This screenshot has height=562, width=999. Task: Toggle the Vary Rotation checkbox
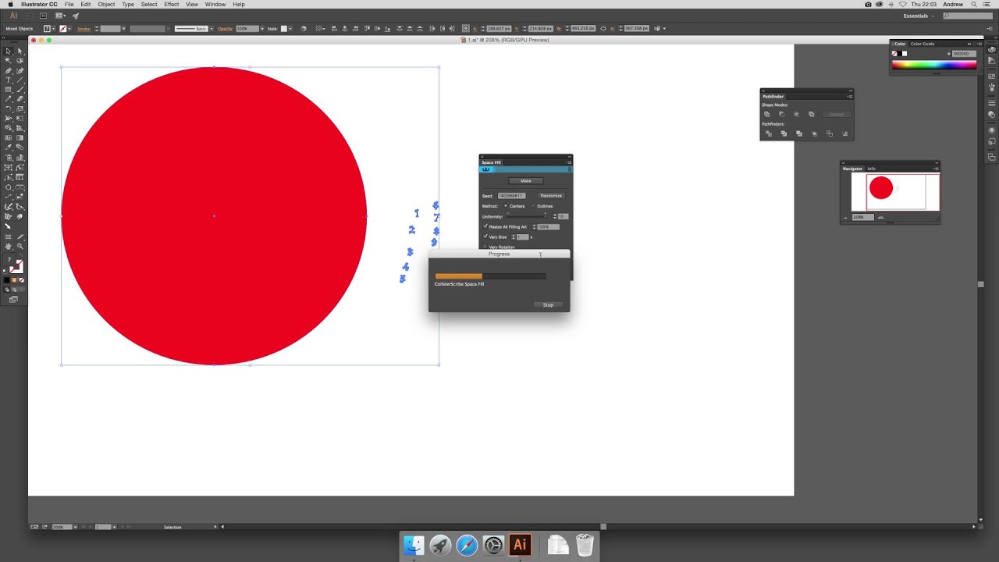pos(485,247)
